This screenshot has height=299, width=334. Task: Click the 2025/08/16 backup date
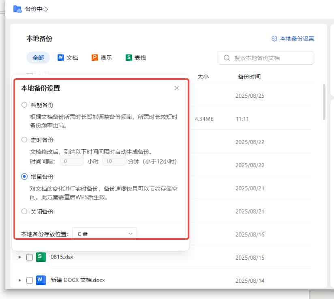click(250, 234)
